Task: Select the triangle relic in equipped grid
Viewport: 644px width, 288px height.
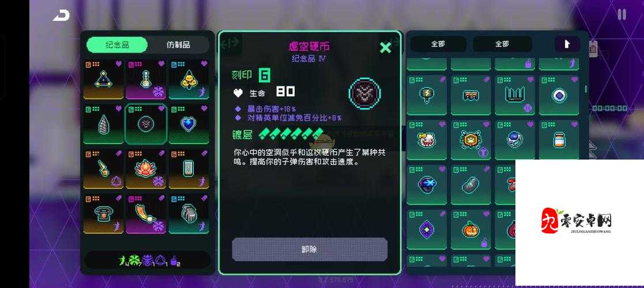Action: (x=104, y=79)
